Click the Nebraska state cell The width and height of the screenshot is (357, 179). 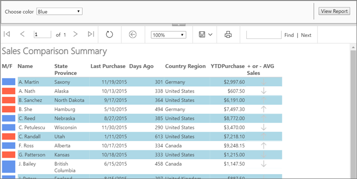(x=65, y=118)
